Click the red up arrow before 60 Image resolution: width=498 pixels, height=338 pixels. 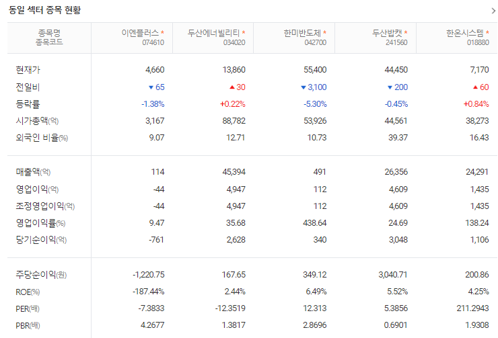[x=475, y=87]
